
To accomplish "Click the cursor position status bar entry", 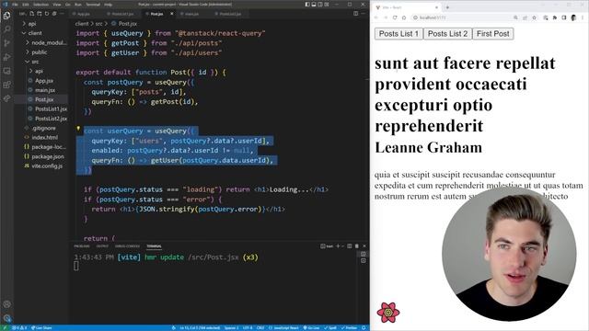I will tap(200, 328).
